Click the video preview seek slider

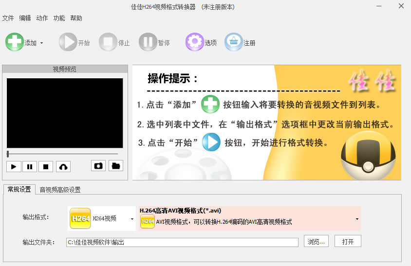tap(62, 154)
